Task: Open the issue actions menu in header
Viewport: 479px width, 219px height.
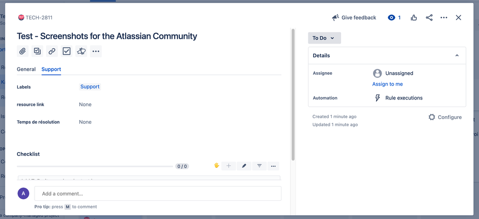Action: (444, 18)
